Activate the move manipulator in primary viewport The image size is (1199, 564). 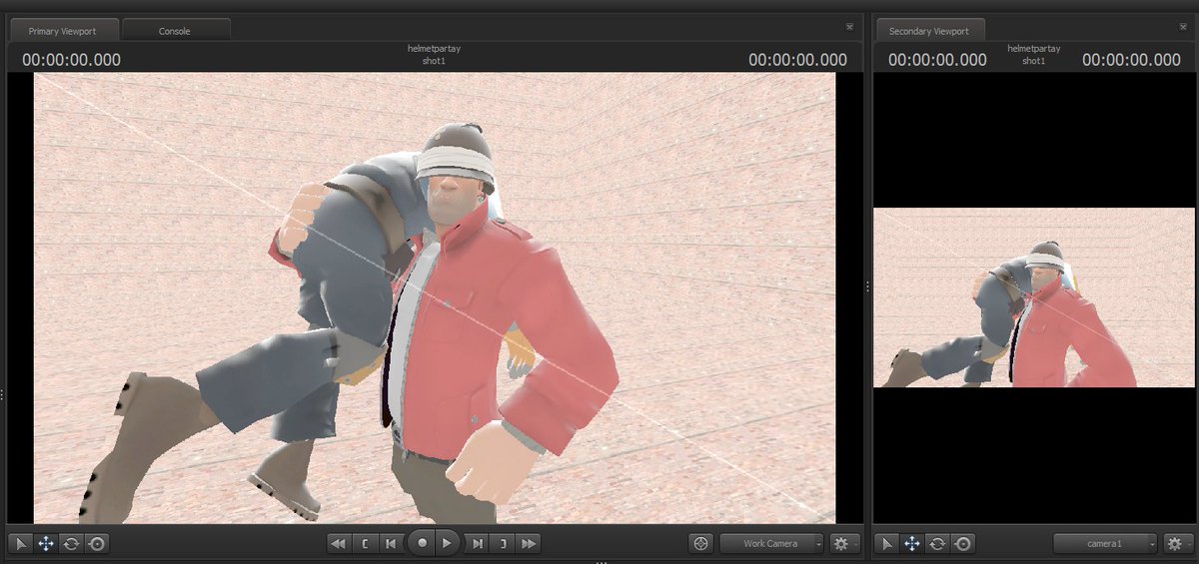pos(46,544)
